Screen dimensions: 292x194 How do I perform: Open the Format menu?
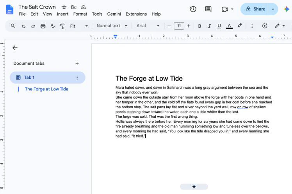[x=80, y=14]
